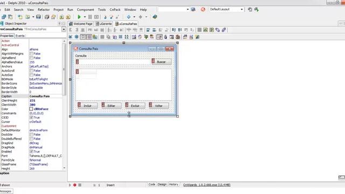
Task: Click the Trace Into debug icon
Action: [x=105, y=17]
